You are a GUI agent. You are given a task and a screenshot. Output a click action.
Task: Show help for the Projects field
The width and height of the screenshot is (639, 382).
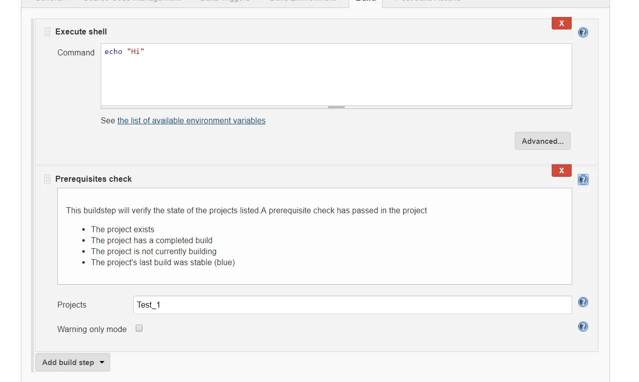coord(583,302)
